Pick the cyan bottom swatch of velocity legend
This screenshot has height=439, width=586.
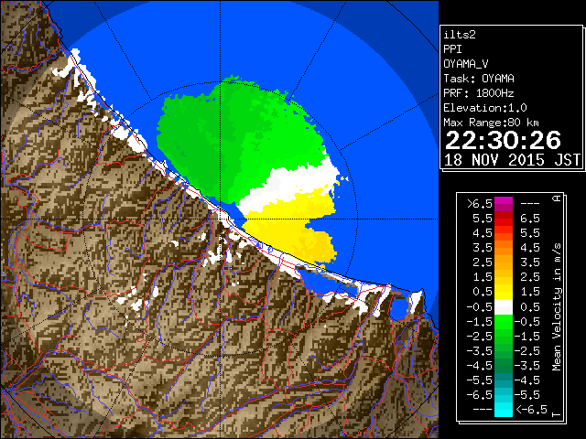pyautogui.click(x=504, y=410)
